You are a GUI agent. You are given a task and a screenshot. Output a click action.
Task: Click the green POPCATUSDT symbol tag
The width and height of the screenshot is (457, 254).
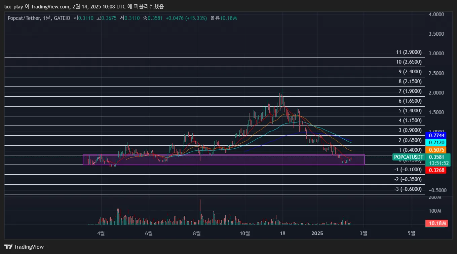point(409,157)
